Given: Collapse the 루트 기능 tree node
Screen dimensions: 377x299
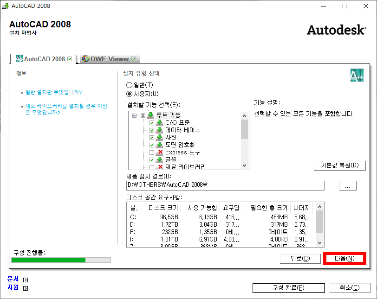Looking at the screenshot, I should pos(134,116).
